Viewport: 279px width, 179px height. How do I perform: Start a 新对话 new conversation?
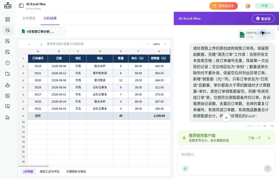263,19
